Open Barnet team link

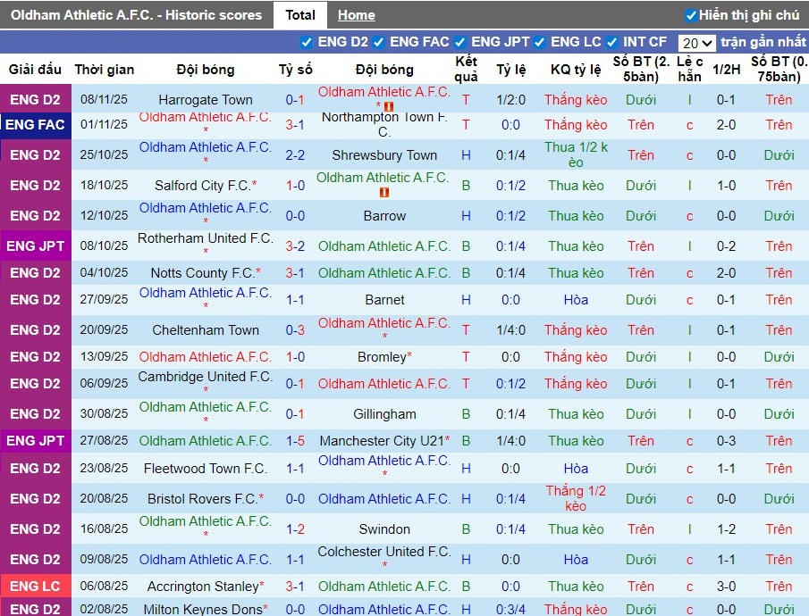pos(384,300)
